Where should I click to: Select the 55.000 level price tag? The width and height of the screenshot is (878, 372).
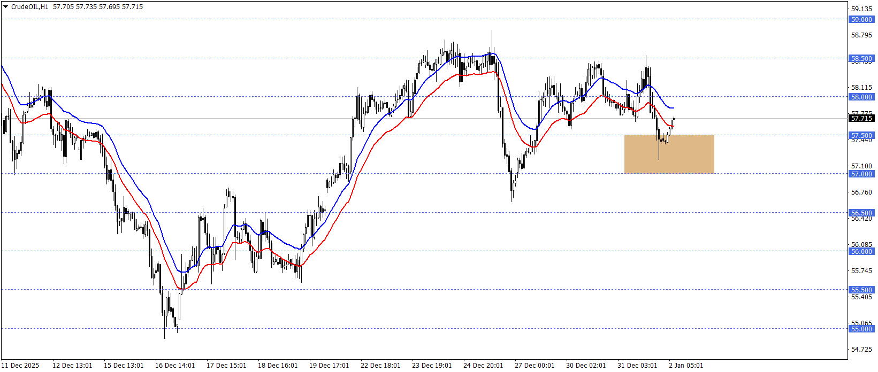[861, 329]
